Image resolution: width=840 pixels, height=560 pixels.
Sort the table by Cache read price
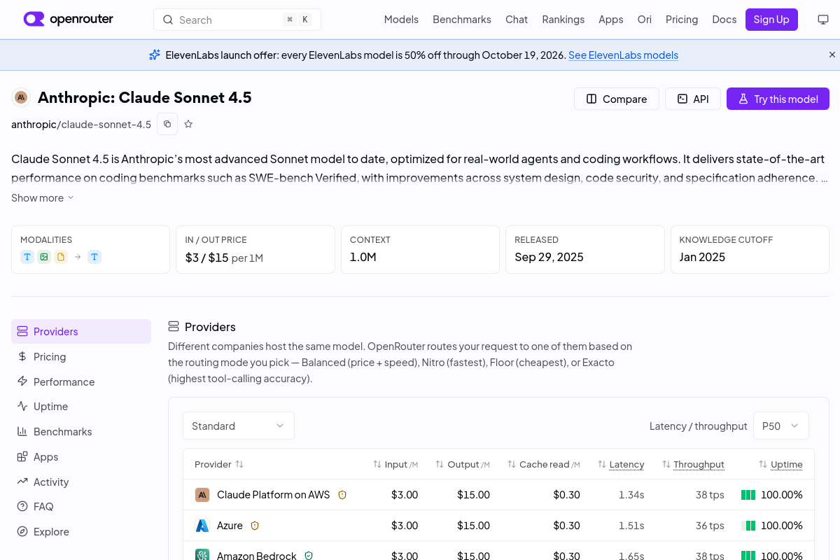(x=543, y=464)
